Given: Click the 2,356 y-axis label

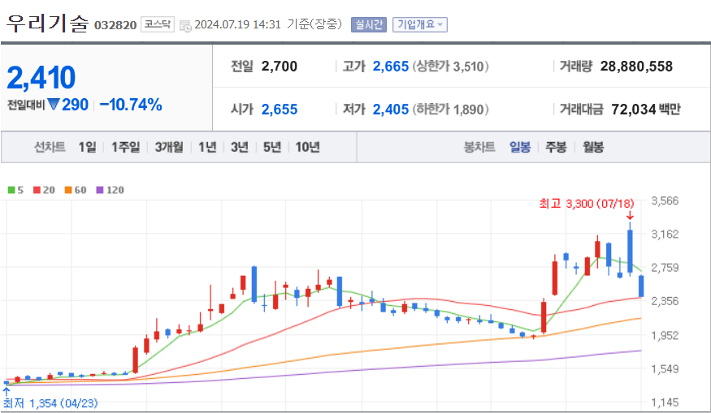Looking at the screenshot, I should pos(665,301).
